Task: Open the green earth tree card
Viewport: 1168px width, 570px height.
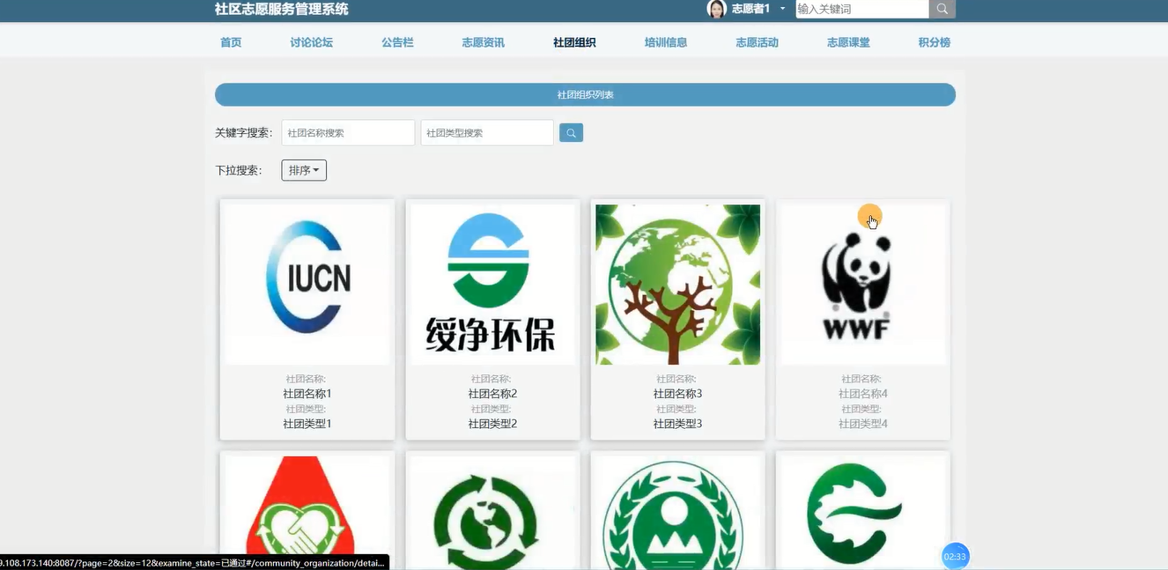Action: (x=677, y=284)
